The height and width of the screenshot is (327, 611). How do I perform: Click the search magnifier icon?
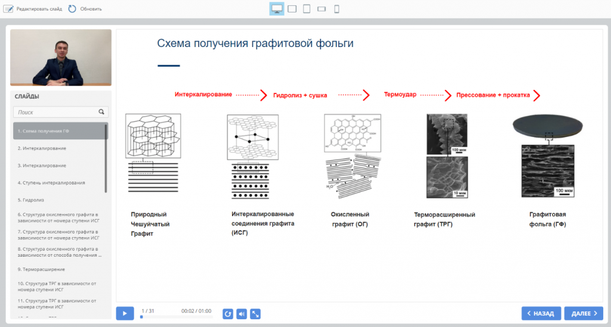click(101, 112)
